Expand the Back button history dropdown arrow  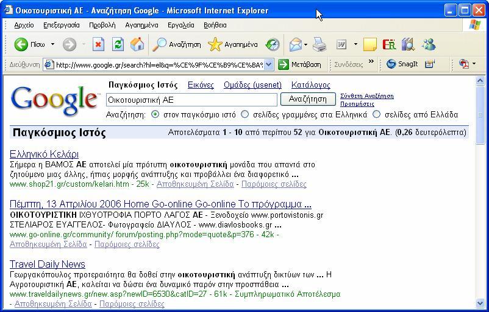[x=52, y=44]
